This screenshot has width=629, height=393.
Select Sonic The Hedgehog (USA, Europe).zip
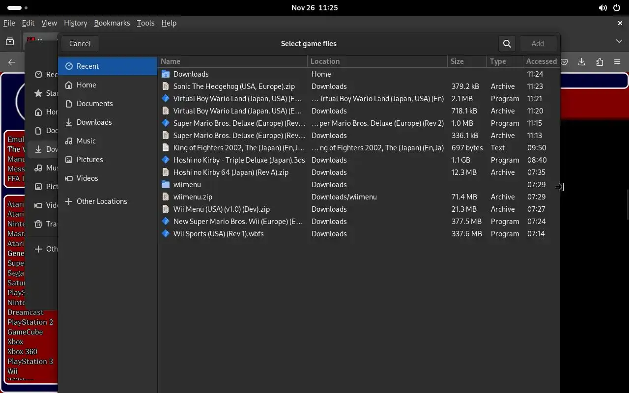click(x=359, y=86)
